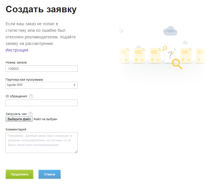The height and width of the screenshot is (184, 209).
Task: Click inside the Комментарий text area
Action: [x=41, y=143]
